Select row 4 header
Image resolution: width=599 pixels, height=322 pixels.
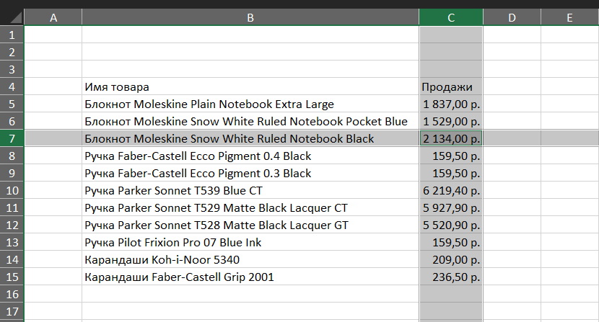(x=12, y=86)
